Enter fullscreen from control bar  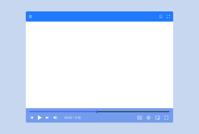(x=166, y=118)
